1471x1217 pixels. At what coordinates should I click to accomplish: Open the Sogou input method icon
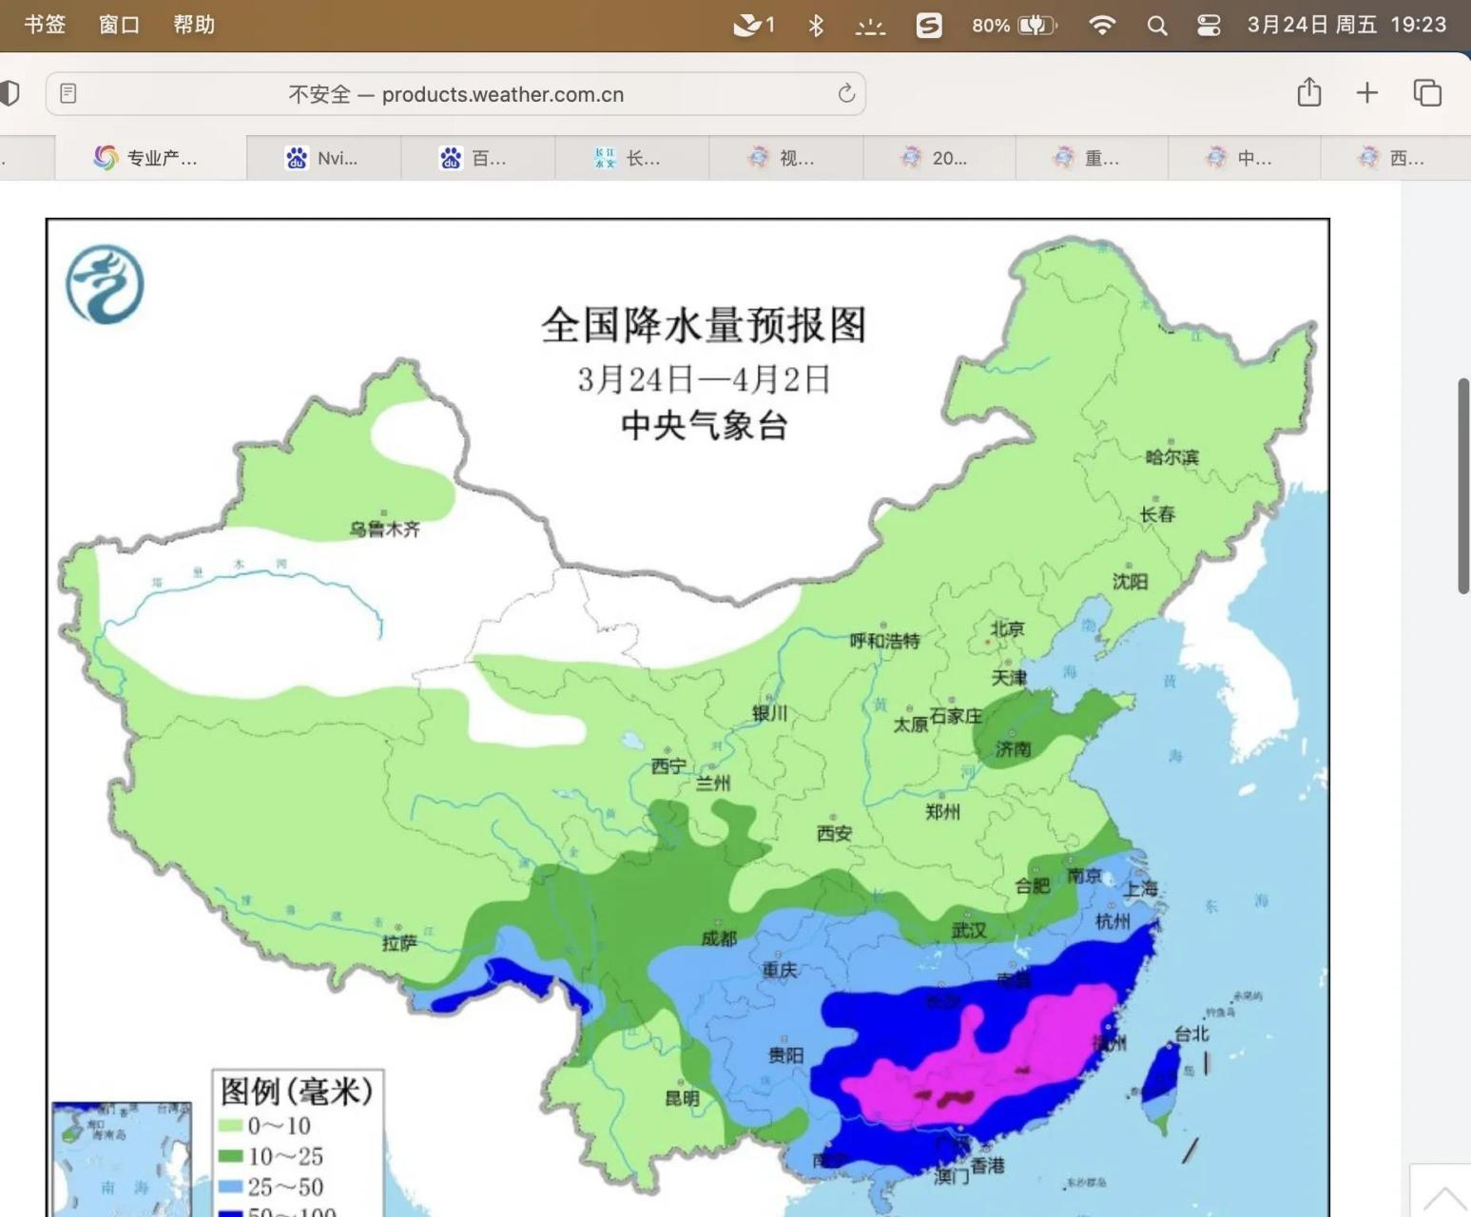[929, 26]
